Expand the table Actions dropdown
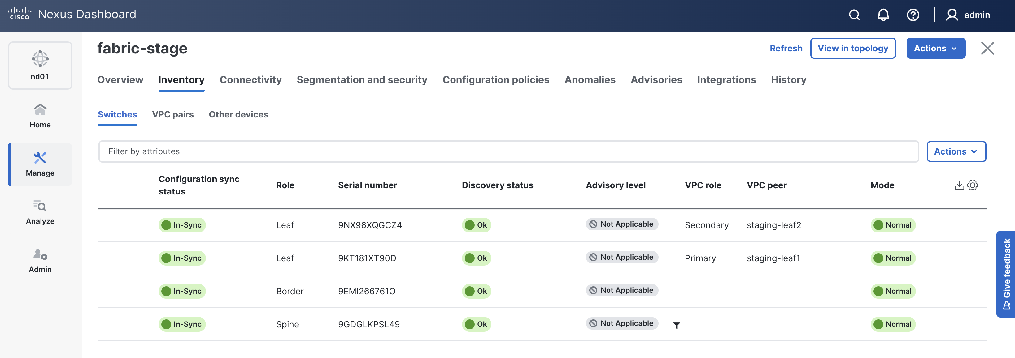 (x=956, y=151)
